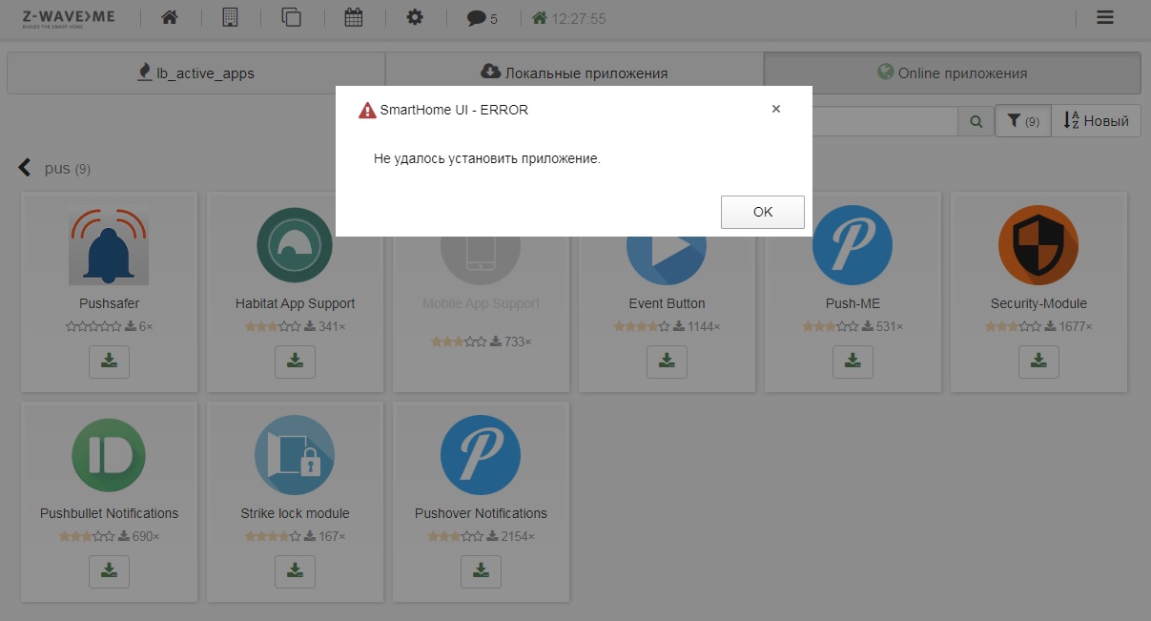Open the elements overlapping squares icon

[291, 17]
